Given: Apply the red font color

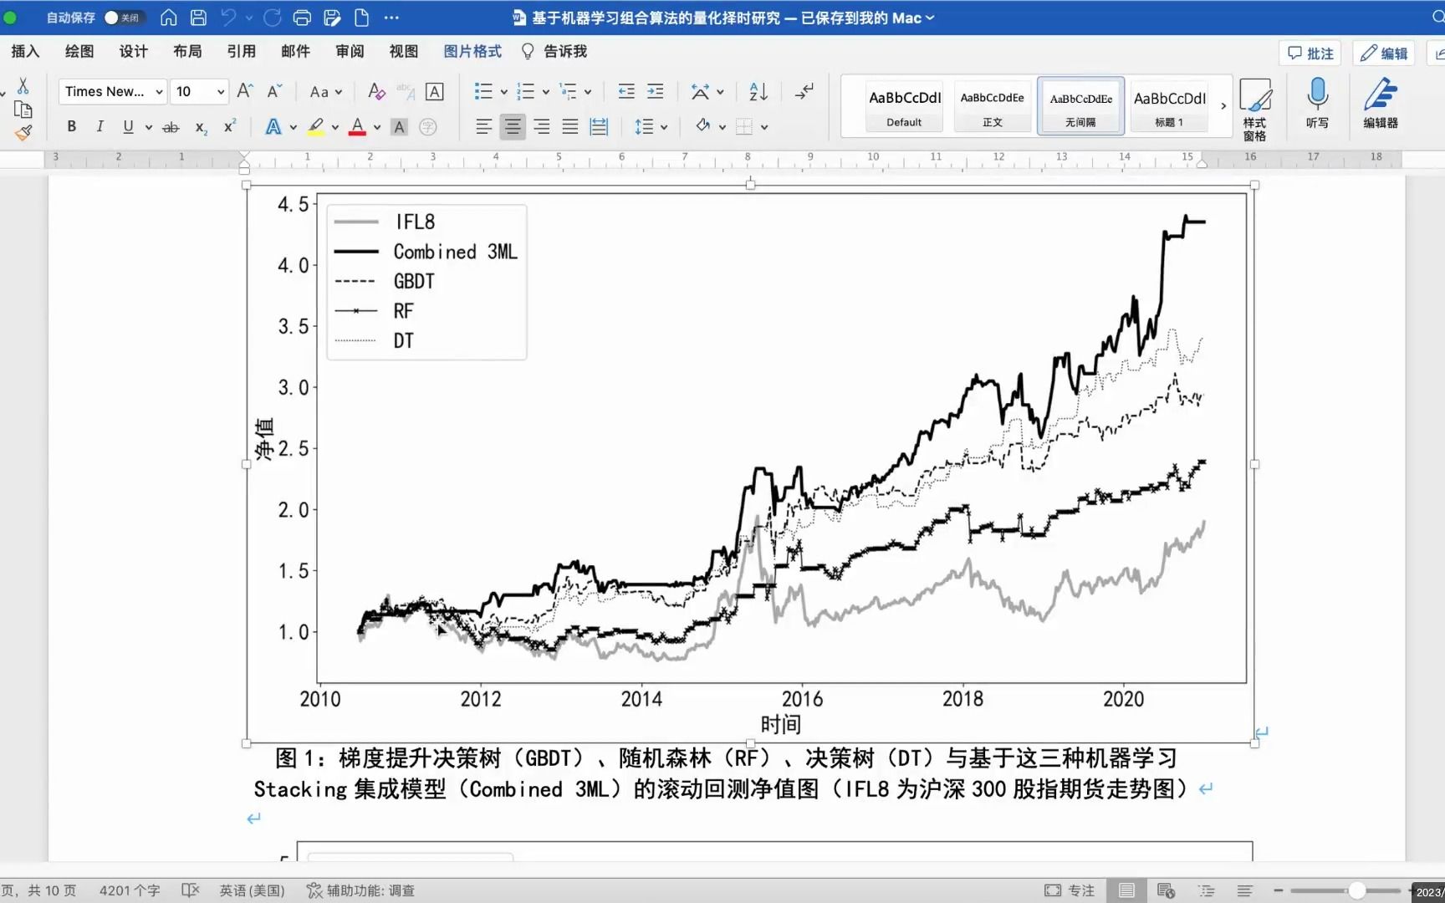Looking at the screenshot, I should [x=357, y=126].
